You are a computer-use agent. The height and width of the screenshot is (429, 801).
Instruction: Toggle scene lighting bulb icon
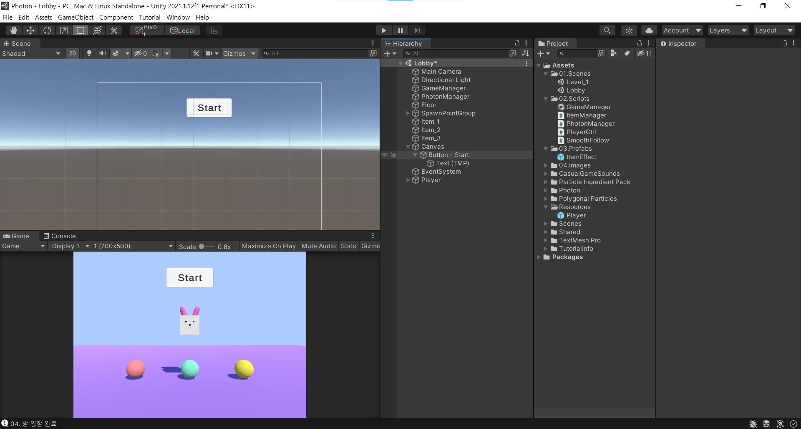(x=89, y=53)
